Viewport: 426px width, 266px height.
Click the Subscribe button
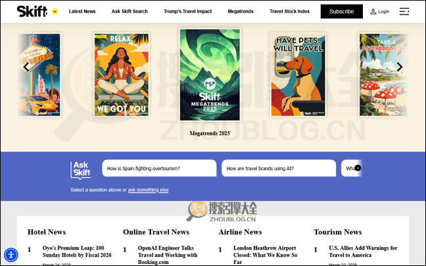tap(341, 11)
